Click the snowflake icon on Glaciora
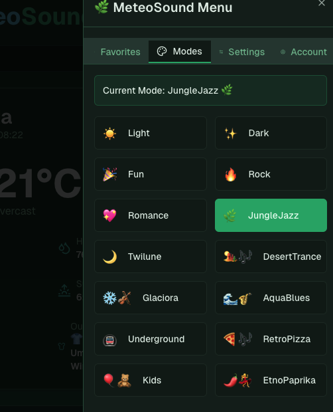Screen dimensions: 333x412 pos(109,298)
